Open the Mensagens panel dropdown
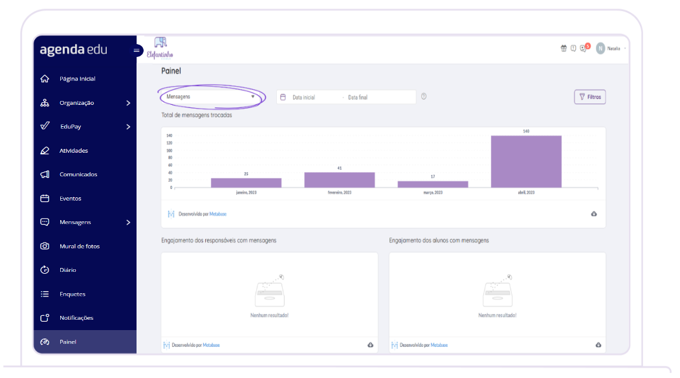The image size is (680, 378). pyautogui.click(x=210, y=96)
